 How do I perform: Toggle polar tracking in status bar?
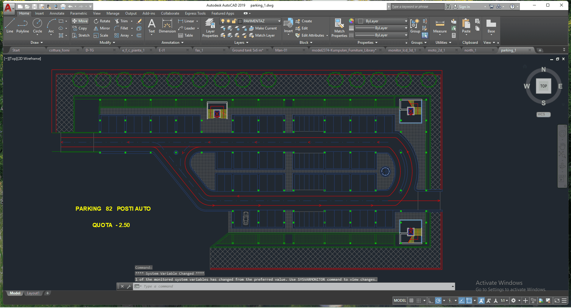tap(438, 301)
